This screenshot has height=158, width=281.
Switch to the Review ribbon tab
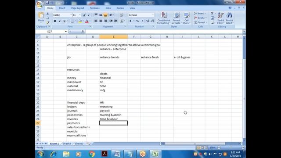pos(120,8)
